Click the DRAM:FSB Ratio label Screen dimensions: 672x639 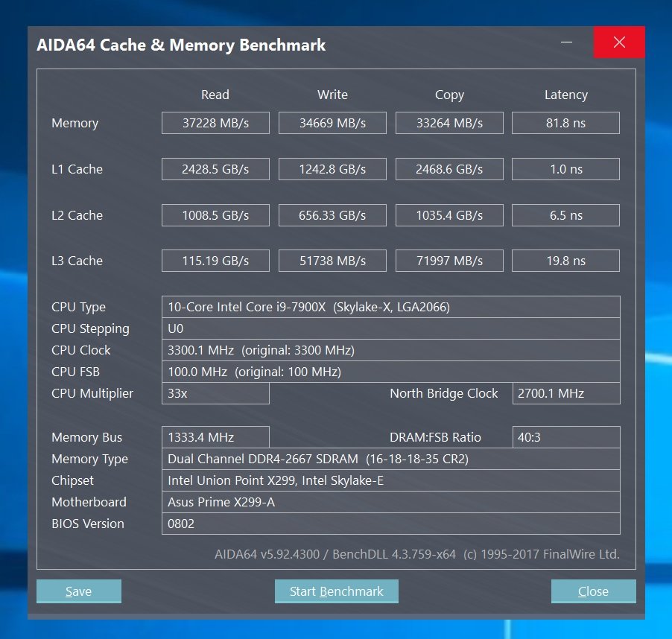click(x=435, y=437)
